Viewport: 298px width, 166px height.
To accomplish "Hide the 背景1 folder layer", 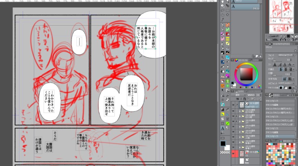I will pos(233,147).
